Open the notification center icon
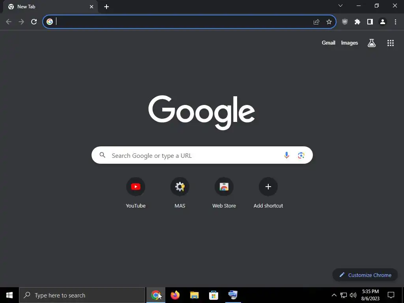This screenshot has height=303, width=404. (391, 295)
